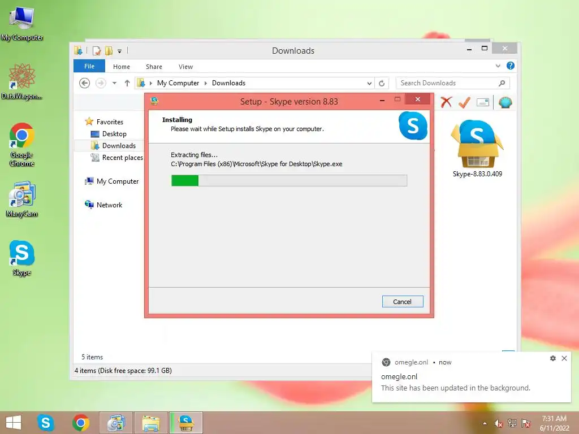Image resolution: width=579 pixels, height=434 pixels.
Task: Switch to the Skype setup taskbar item
Action: (186, 423)
